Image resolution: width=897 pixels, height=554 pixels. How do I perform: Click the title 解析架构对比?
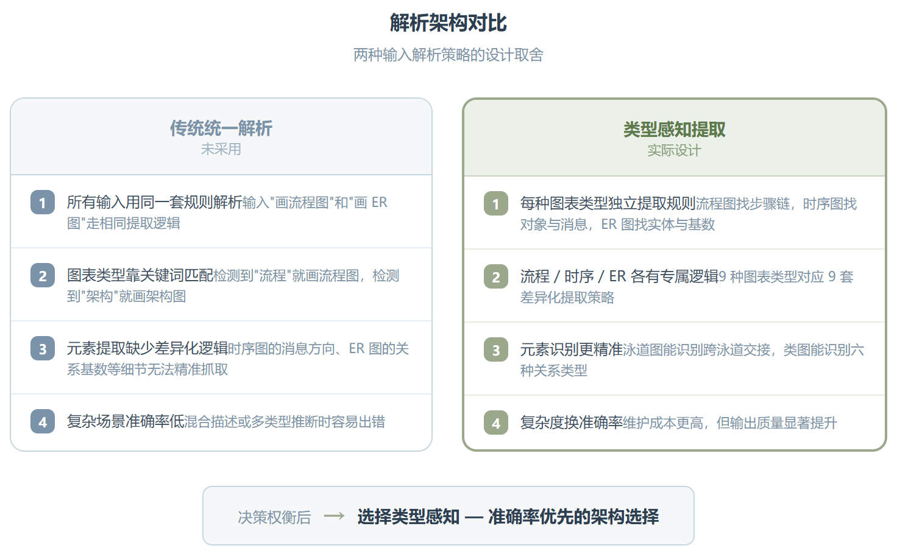pos(448,23)
